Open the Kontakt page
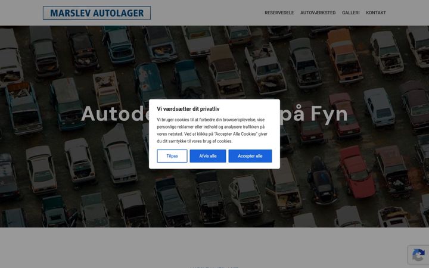 [x=375, y=13]
